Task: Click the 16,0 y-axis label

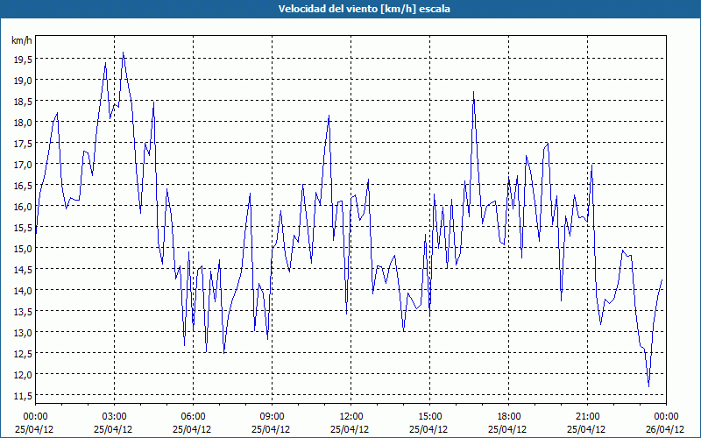Action: [x=22, y=206]
